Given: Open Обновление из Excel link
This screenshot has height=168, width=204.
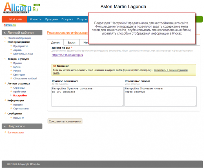Looking at the screenshot, I should [x=25, y=79].
